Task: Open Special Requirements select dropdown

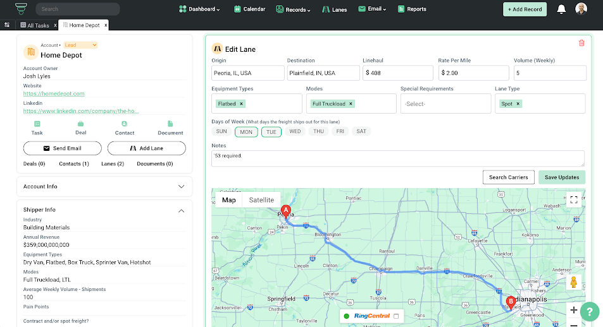Action: pos(445,104)
